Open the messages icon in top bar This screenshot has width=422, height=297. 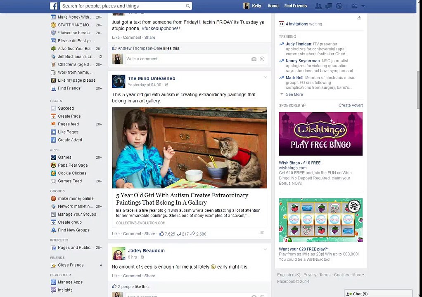[329, 6]
